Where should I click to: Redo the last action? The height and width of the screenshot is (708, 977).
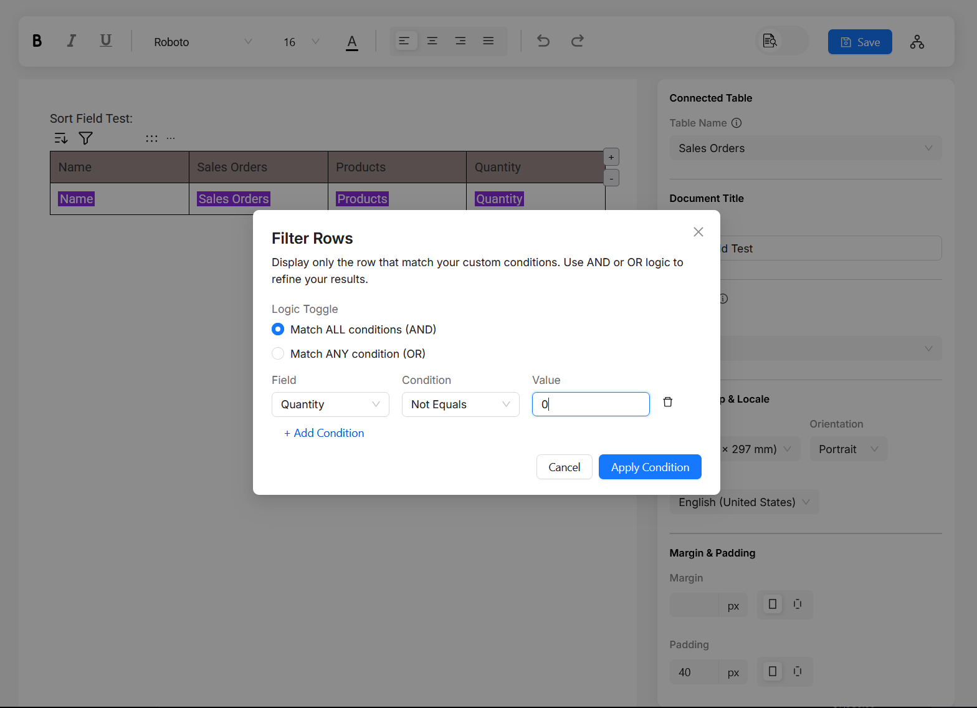click(578, 41)
